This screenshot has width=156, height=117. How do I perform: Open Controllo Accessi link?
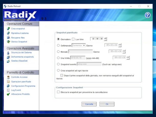tap(19, 77)
